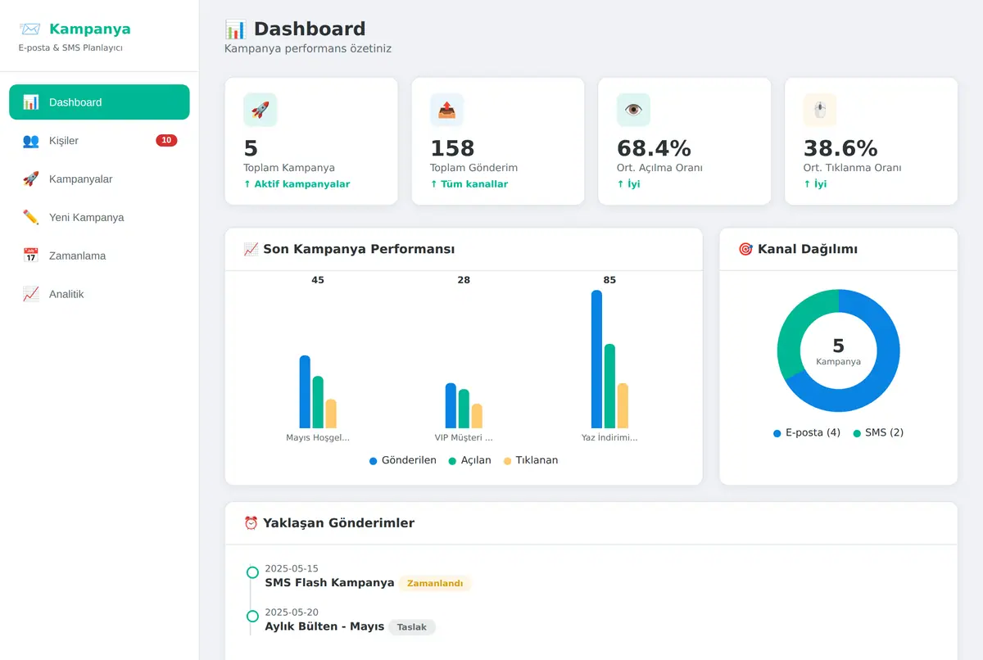
Task: Click the Aktif kampanyalar link
Action: pos(297,184)
